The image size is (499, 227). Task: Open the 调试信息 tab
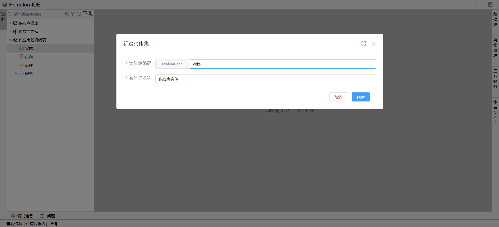pyautogui.click(x=22, y=216)
